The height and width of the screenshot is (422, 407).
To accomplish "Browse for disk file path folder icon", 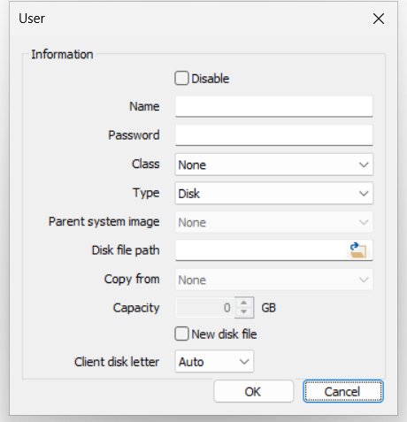I will 358,250.
